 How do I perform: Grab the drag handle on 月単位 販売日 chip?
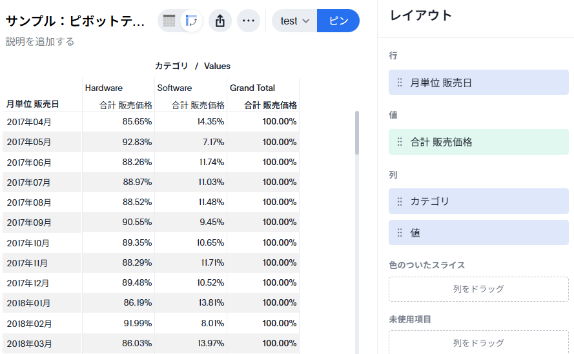point(400,83)
